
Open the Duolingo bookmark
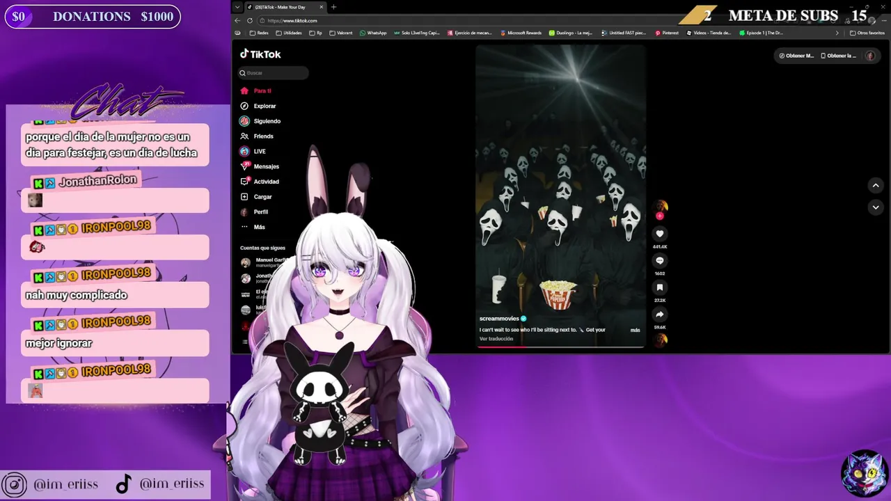(570, 33)
